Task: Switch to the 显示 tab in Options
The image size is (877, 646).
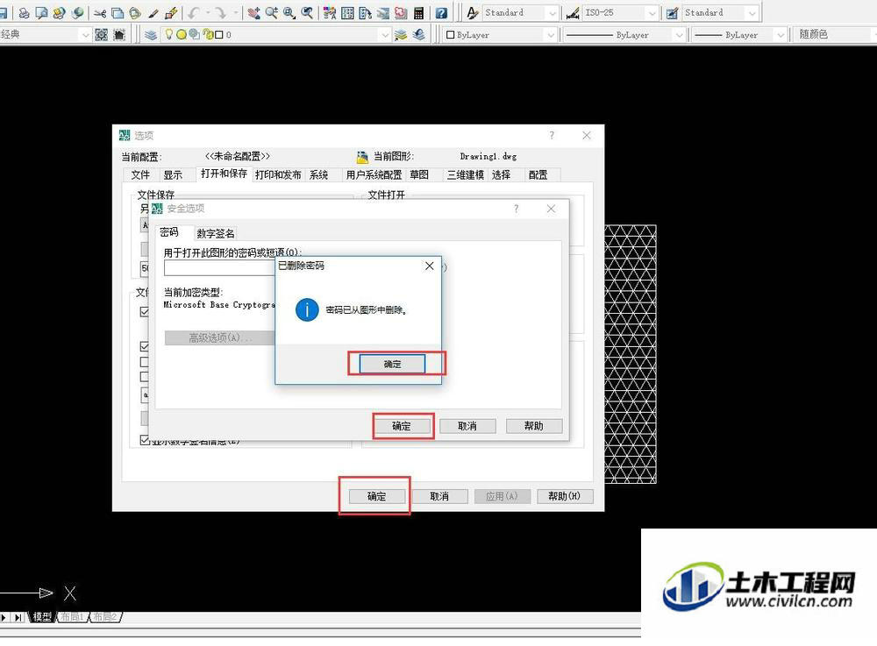Action: pos(173,175)
